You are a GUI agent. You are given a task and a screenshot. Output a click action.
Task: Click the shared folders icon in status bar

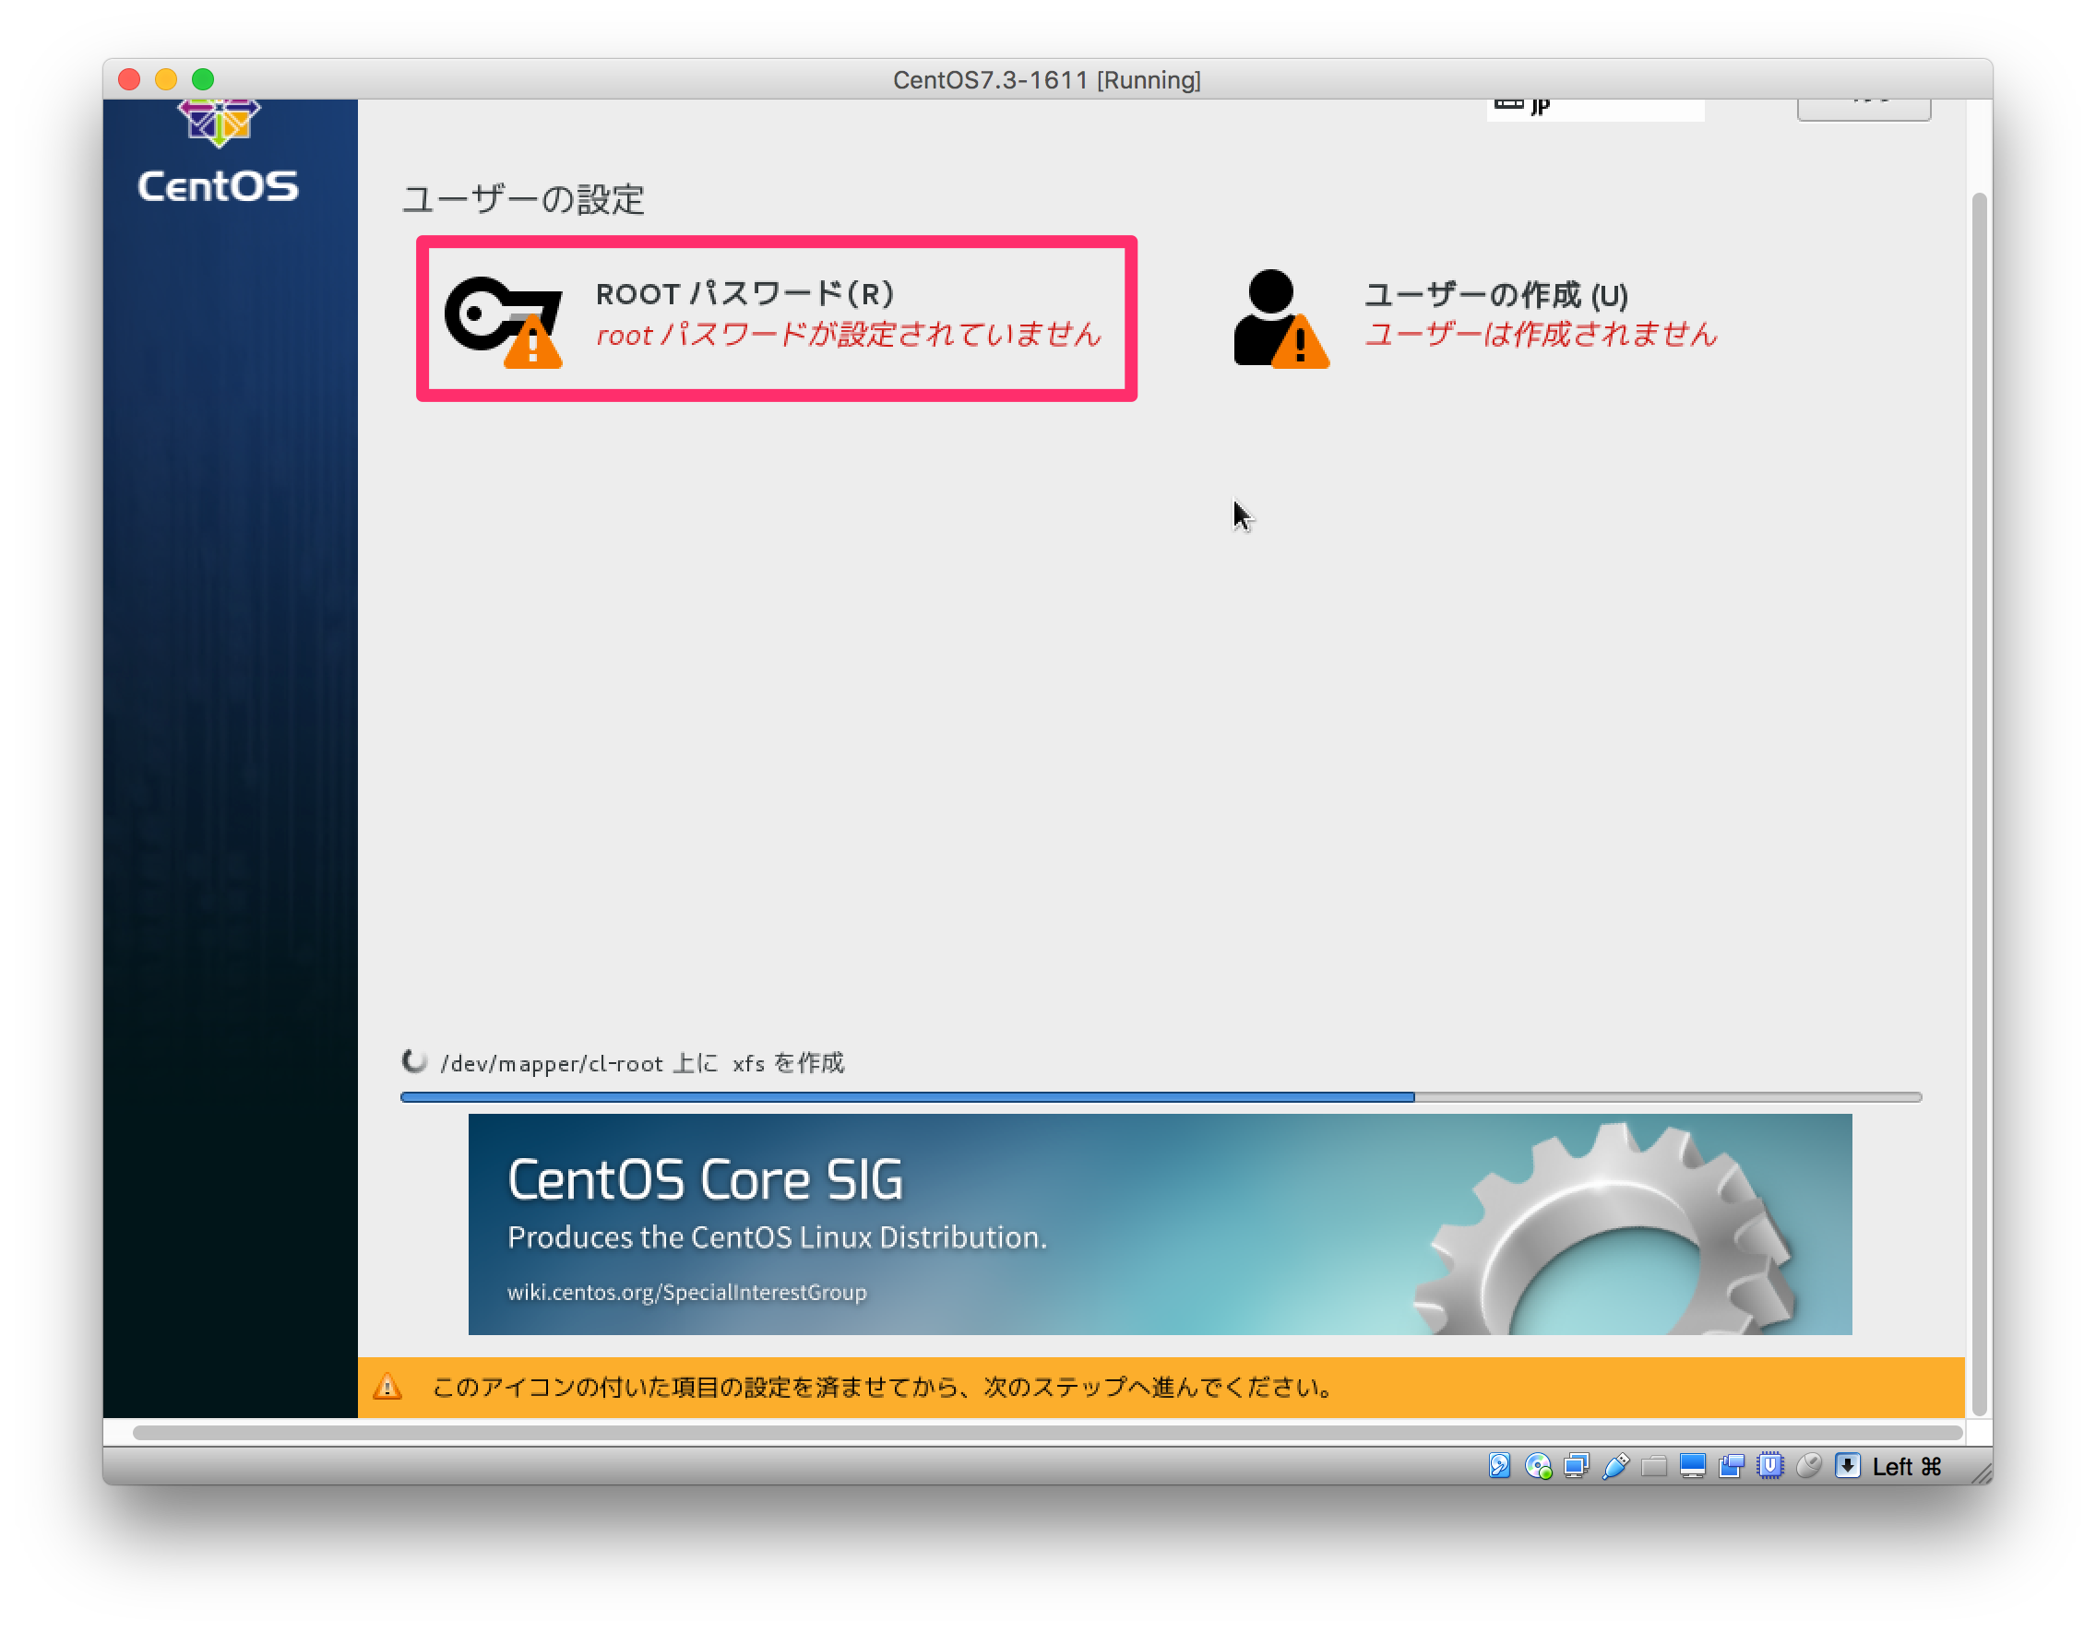click(1653, 1465)
